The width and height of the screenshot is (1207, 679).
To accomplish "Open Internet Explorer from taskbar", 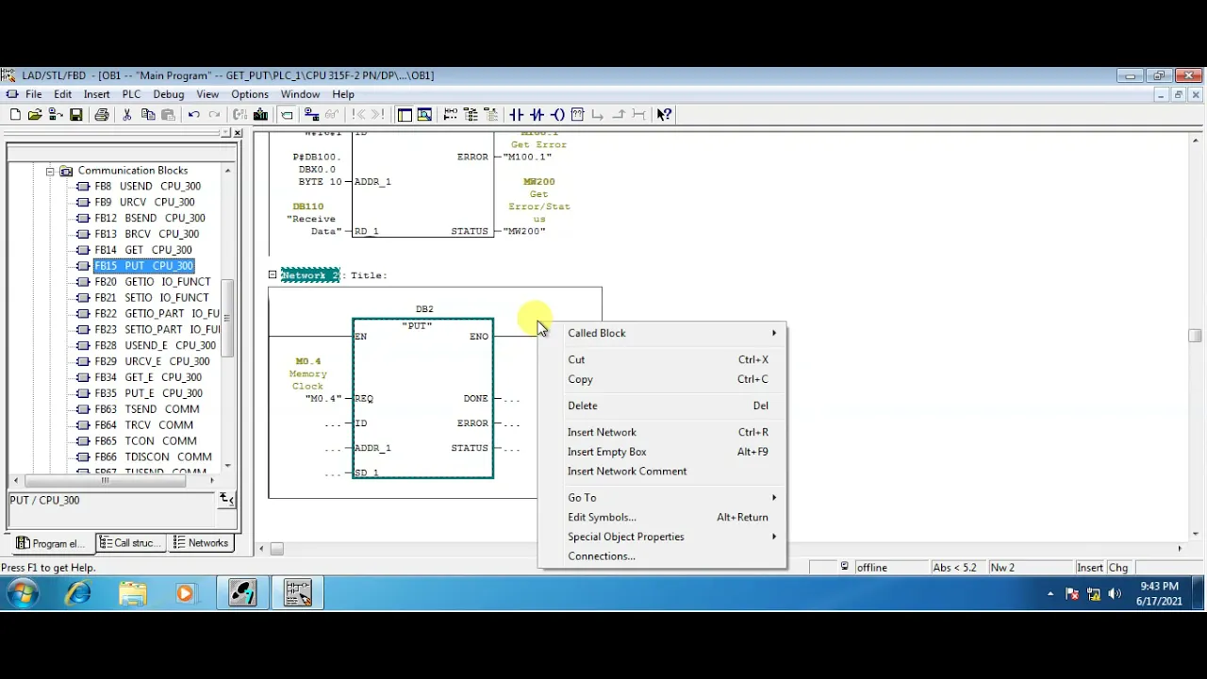I will coord(78,593).
